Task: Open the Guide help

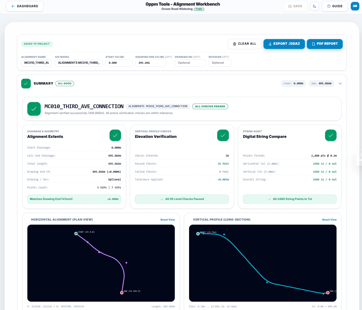Action: (x=335, y=6)
